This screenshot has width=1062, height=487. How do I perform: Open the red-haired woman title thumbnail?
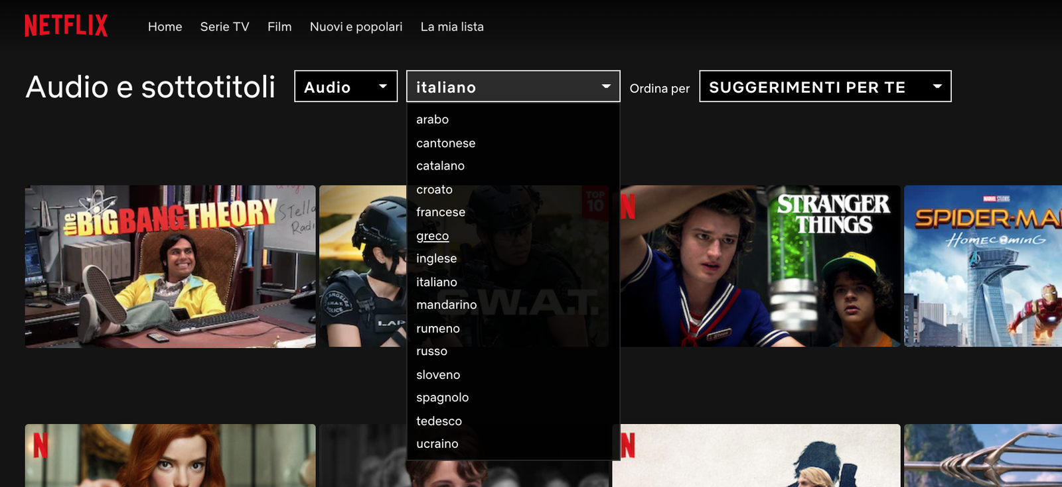point(171,456)
